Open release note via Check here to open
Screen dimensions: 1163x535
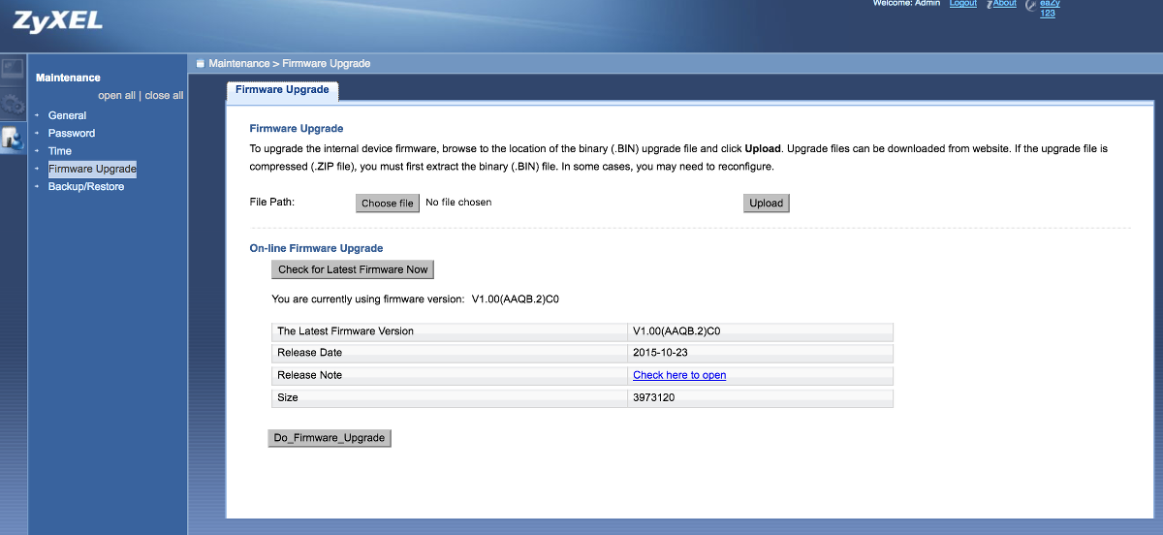(679, 375)
